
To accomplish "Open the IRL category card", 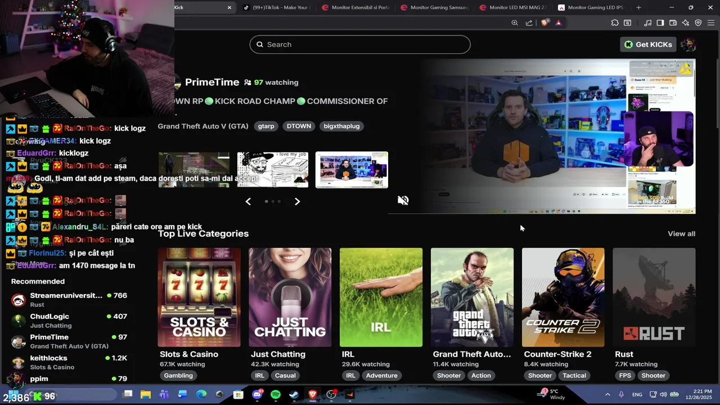I will pos(381,297).
